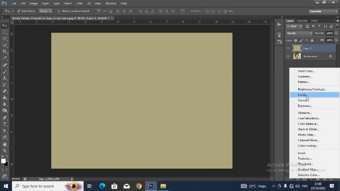Open the Fill slider arrow

point(336,40)
